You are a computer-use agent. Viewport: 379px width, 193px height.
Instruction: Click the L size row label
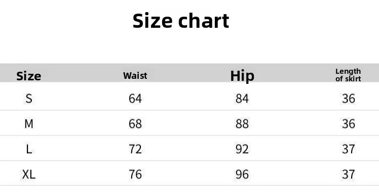click(29, 149)
